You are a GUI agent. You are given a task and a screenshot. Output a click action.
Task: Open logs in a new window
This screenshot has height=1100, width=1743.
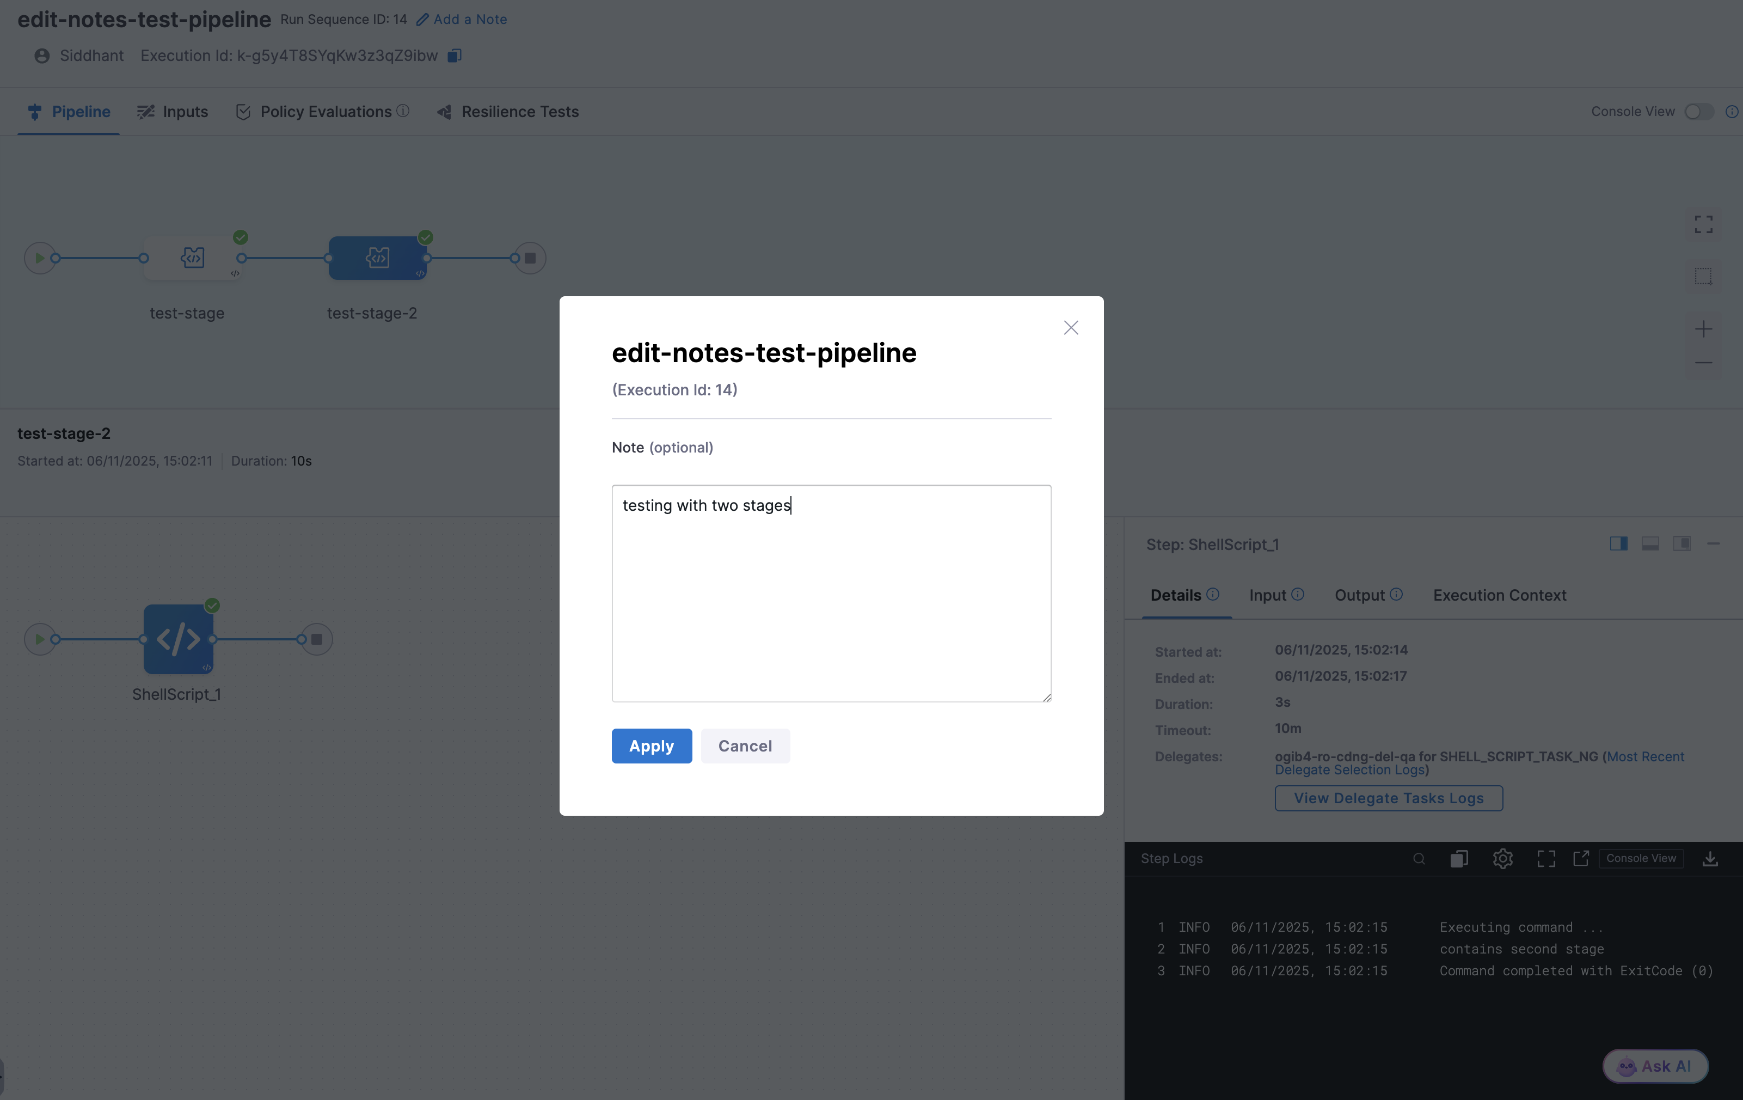pos(1581,858)
